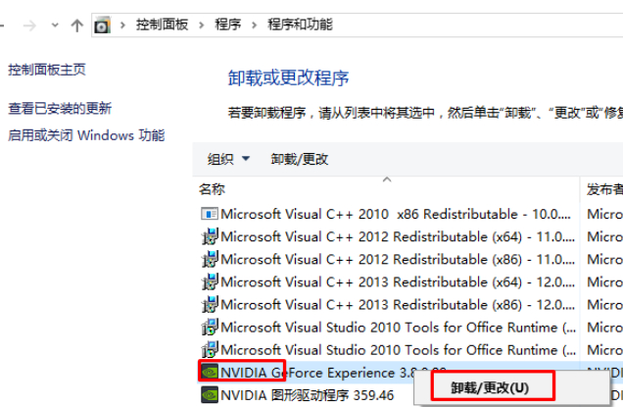The width and height of the screenshot is (623, 407).
Task: Select Visual C++ 2013 Redistributable (x64) icon
Action: coord(210,282)
